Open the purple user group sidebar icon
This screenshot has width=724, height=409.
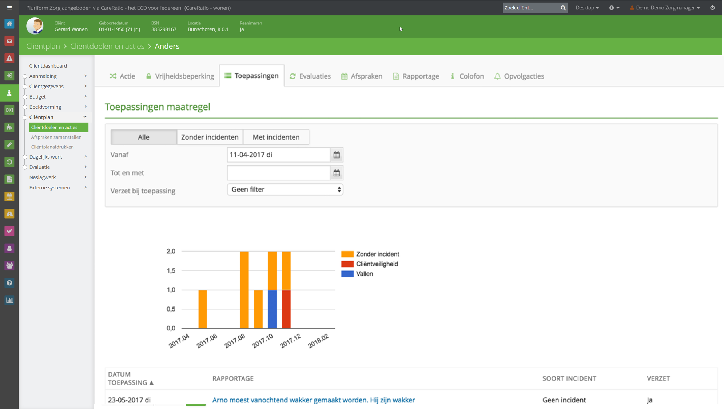pyautogui.click(x=9, y=266)
